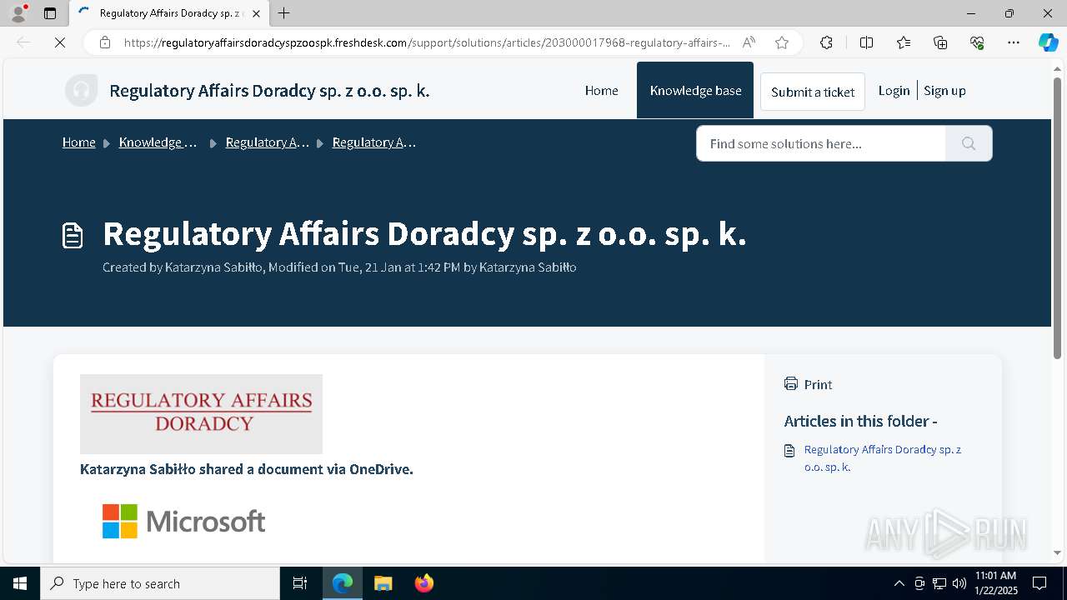Open the notification center icon
The image size is (1067, 600).
coord(1039,583)
